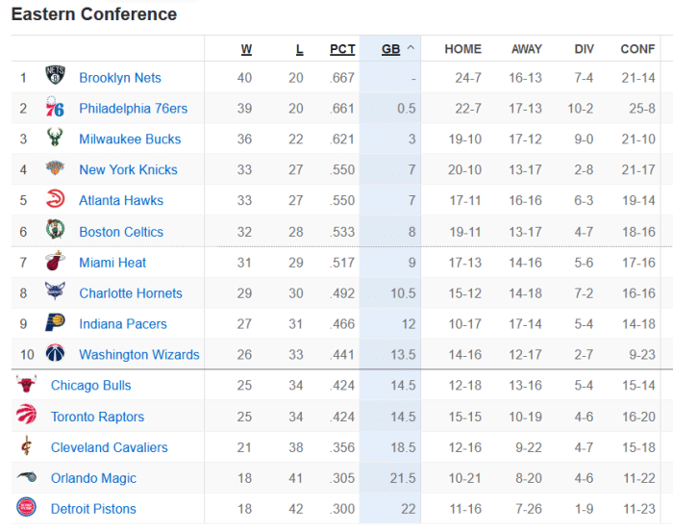
Task: Click the Miami Heat logo icon
Action: [55, 262]
